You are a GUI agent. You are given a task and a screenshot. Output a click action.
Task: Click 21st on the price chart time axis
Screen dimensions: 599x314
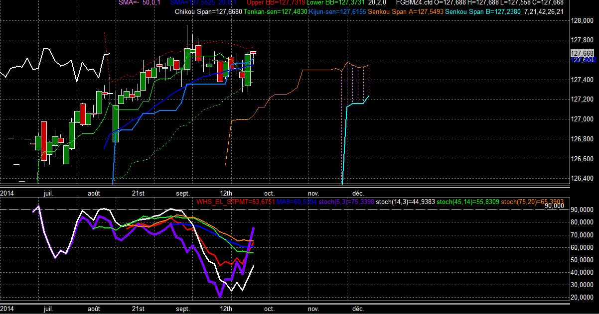coord(138,193)
